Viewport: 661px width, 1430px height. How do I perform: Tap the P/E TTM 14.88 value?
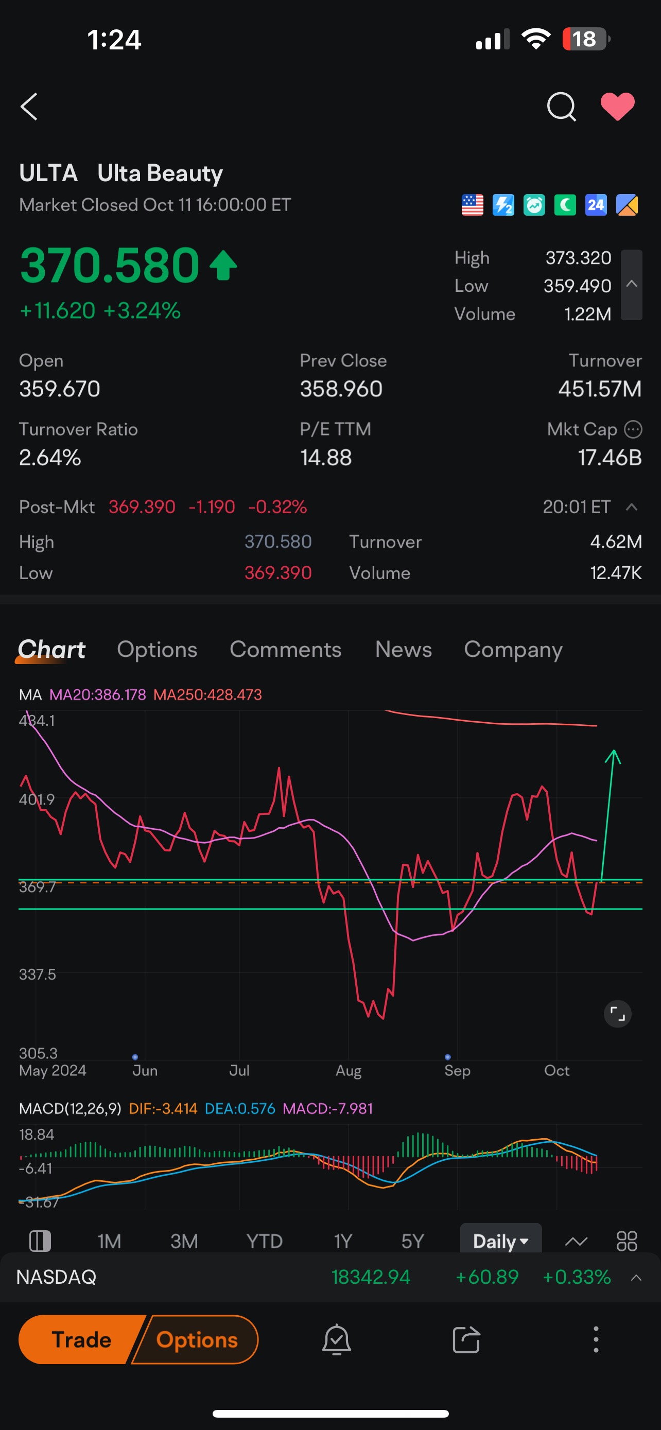(326, 458)
